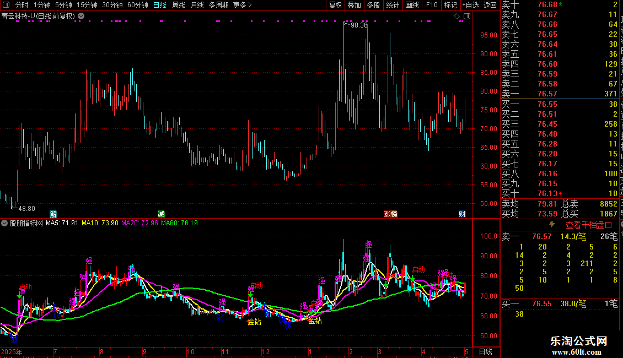Open the 多周期 multi-period view

218,5
